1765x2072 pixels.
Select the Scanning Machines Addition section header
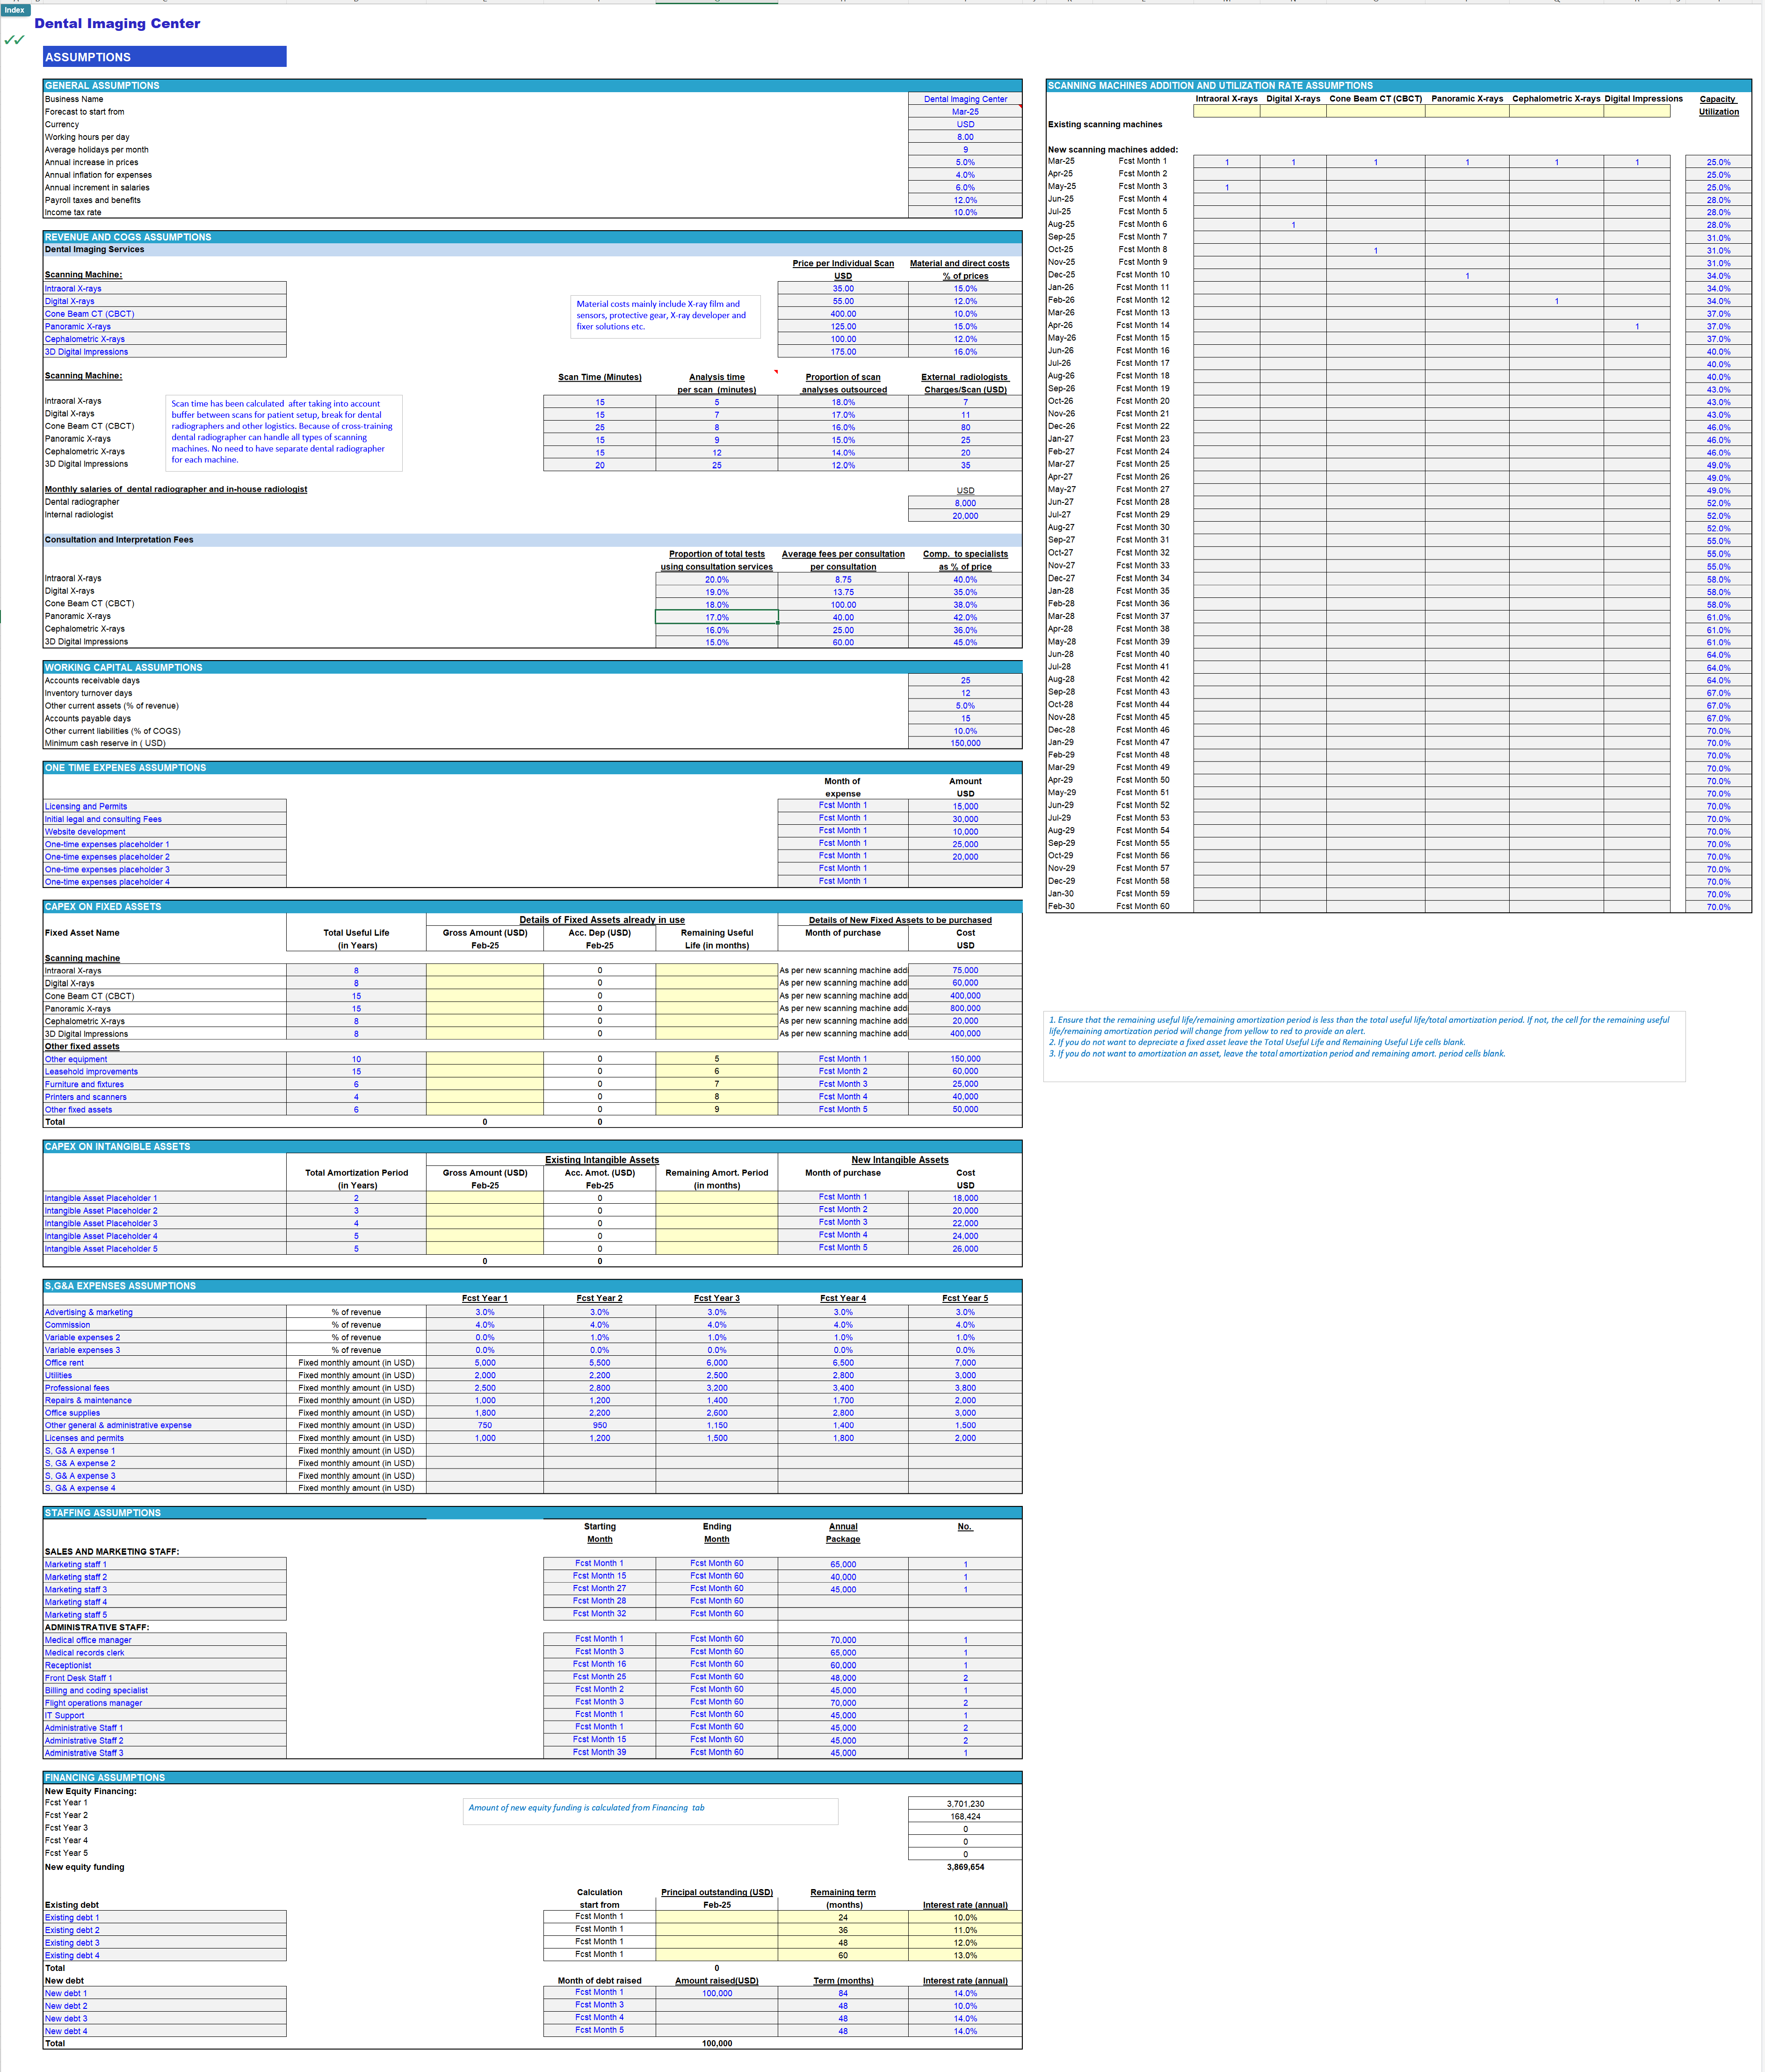(1398, 86)
